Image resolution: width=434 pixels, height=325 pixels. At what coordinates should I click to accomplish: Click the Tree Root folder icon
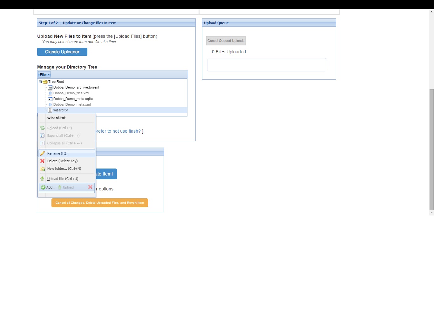tap(45, 82)
